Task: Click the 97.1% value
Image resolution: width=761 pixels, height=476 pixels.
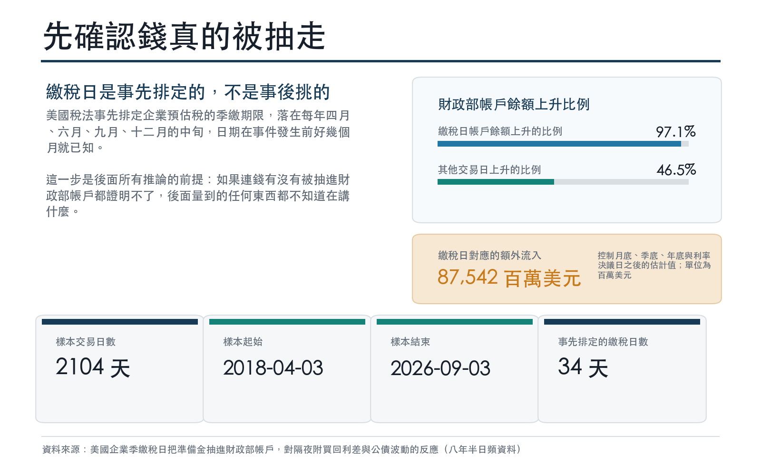Action: 675,131
